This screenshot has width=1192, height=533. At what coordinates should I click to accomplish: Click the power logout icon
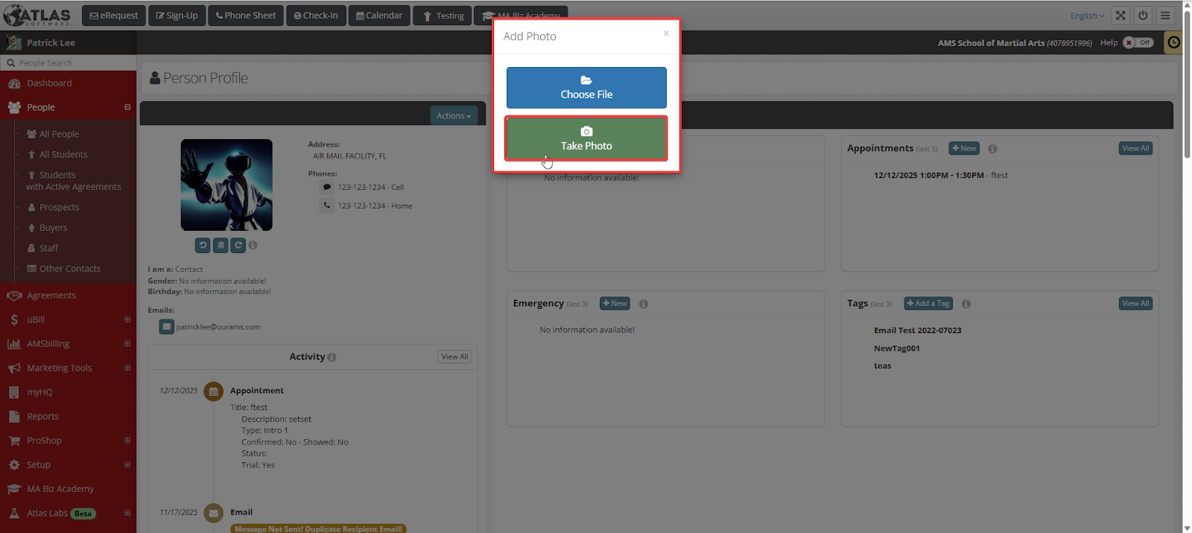pos(1143,16)
